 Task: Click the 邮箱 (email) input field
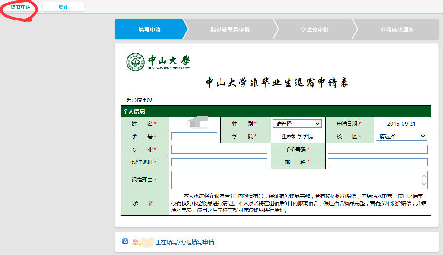point(377,162)
